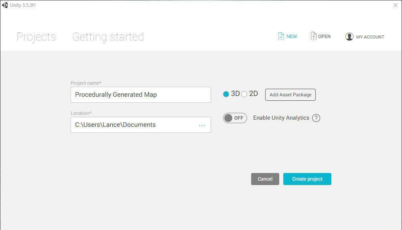The image size is (402, 230).
Task: Click the Create project button
Action: (307, 179)
